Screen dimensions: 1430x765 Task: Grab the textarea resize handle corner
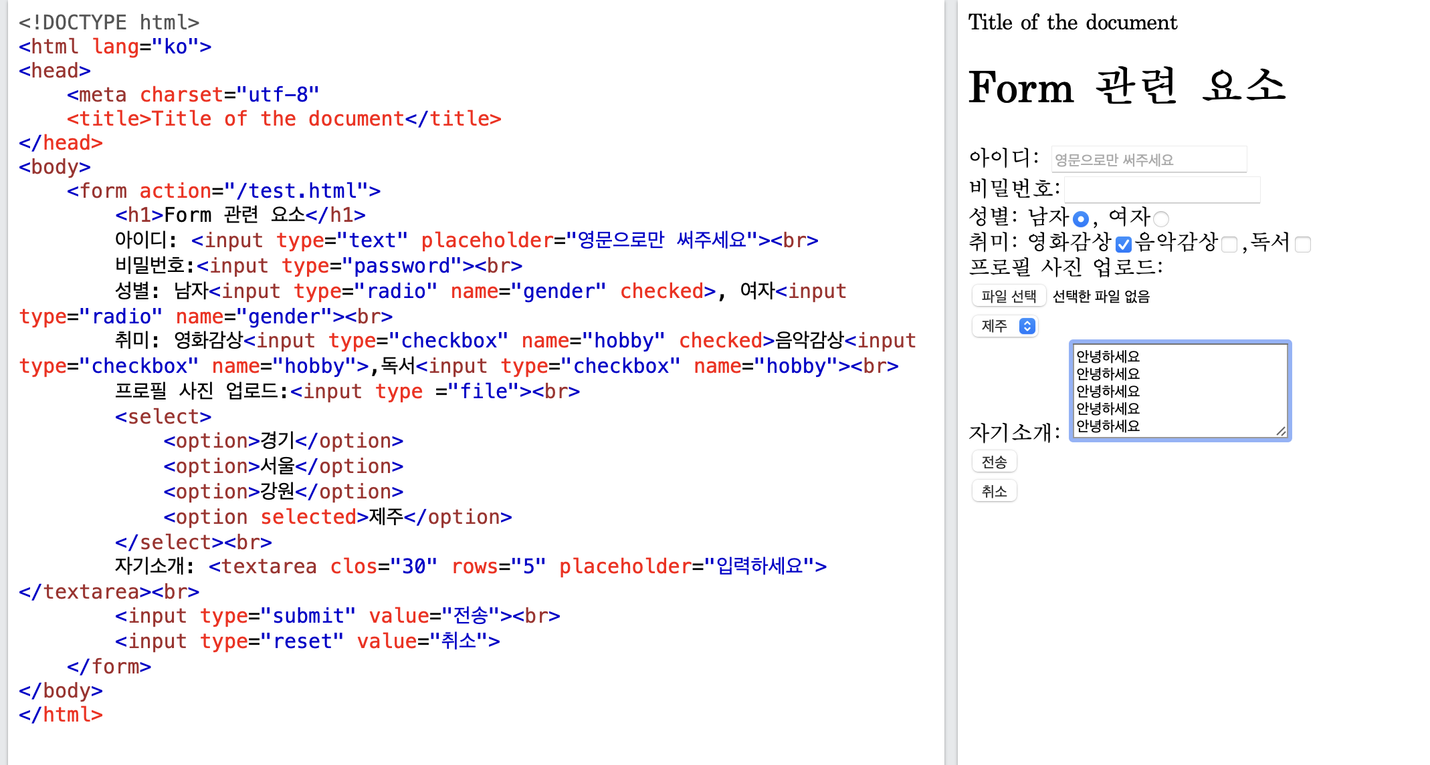(x=1281, y=432)
